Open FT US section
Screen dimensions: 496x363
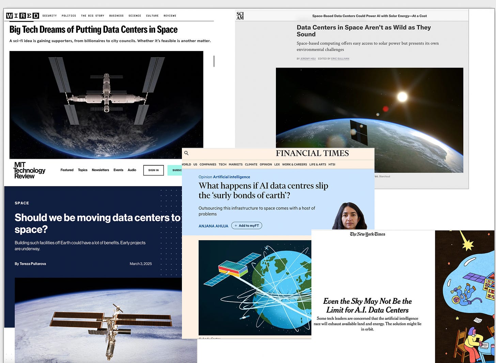click(195, 164)
